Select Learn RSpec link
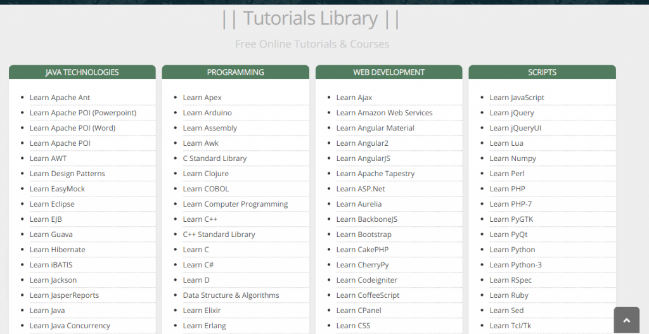The image size is (649, 334). pos(510,280)
